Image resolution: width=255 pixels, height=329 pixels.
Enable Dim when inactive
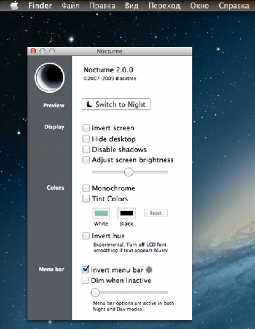pos(86,281)
